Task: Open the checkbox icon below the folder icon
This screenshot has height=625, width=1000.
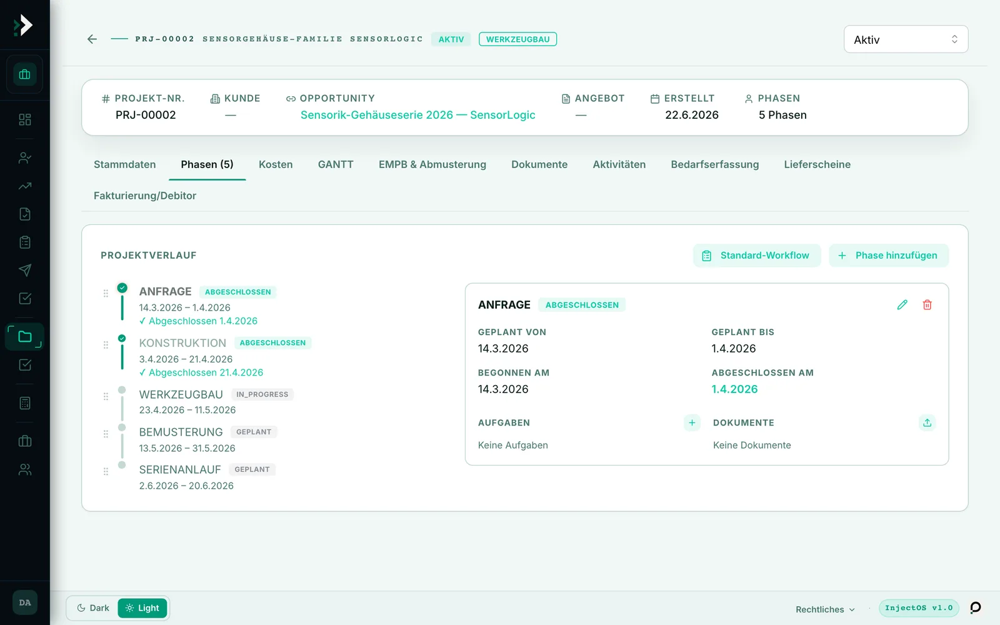Action: (25, 364)
